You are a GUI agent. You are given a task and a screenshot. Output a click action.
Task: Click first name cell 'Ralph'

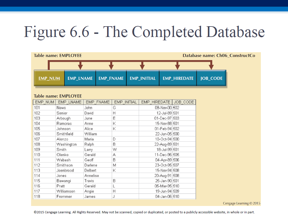point(98,144)
